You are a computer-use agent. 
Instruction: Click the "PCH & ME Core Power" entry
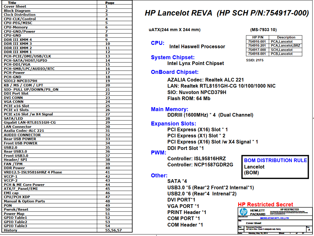(24, 185)
